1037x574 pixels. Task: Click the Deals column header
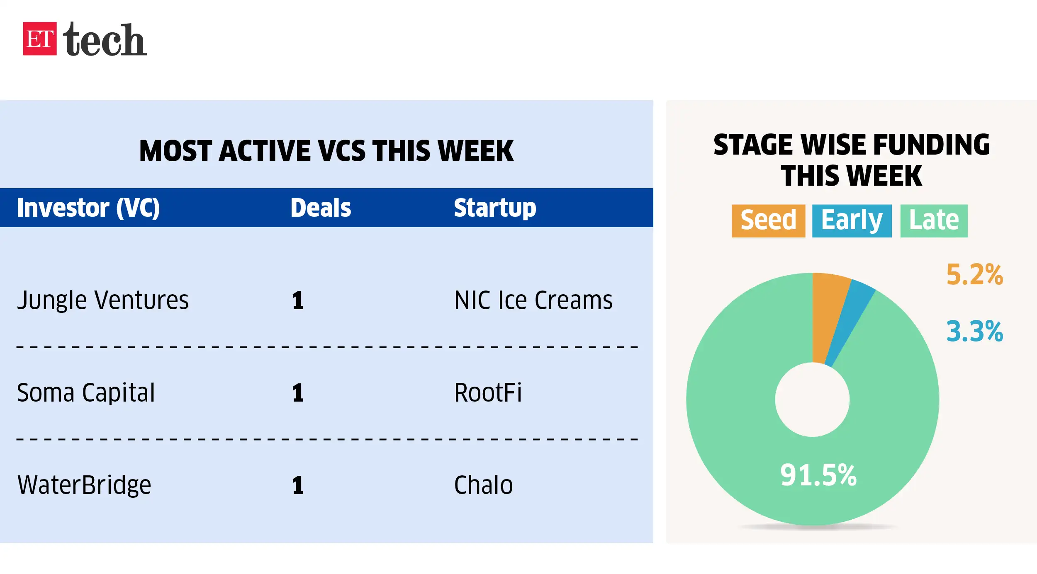point(321,208)
